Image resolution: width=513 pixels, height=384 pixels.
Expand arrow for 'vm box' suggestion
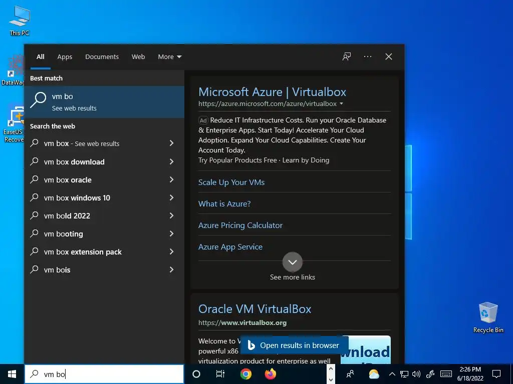tap(171, 143)
